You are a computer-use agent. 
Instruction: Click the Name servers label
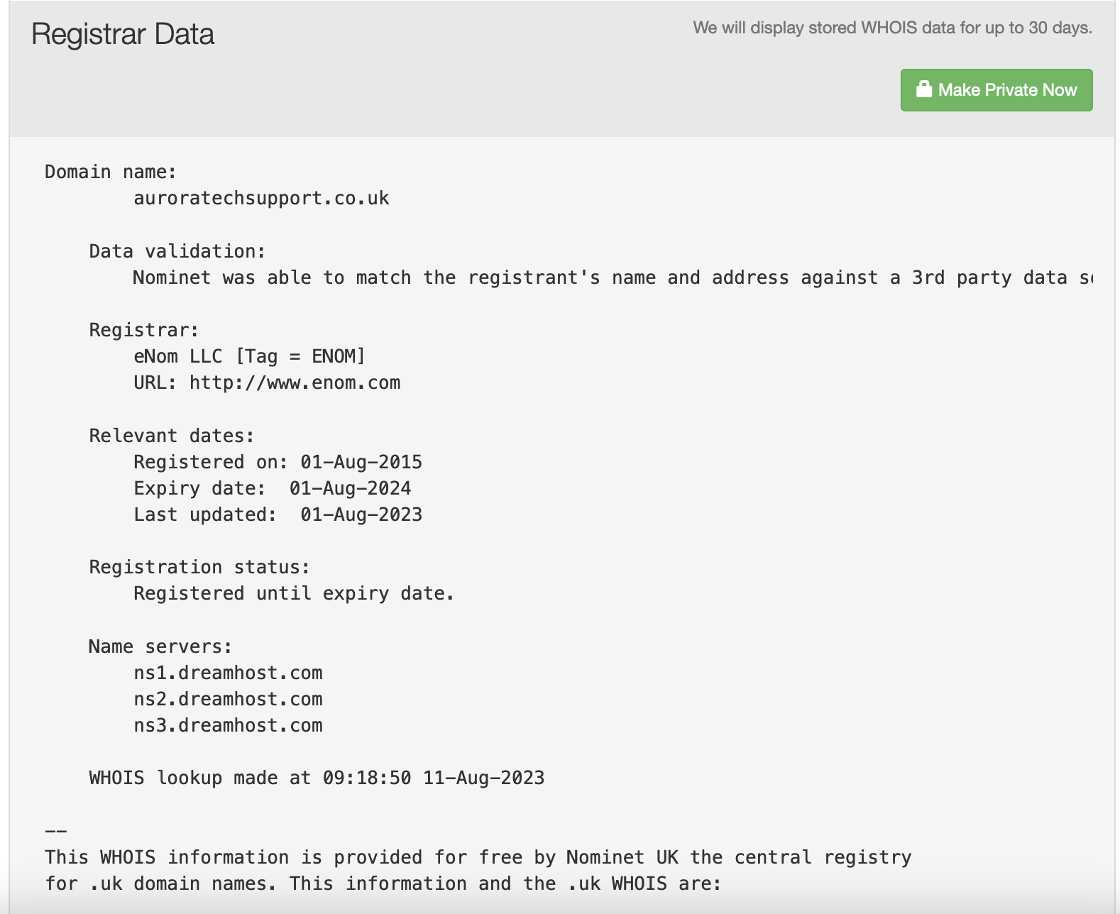tap(160, 646)
